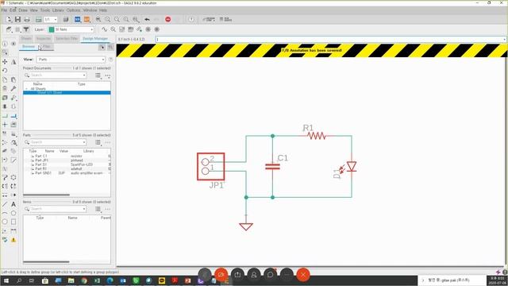Click the Show (eye) tool icon
This screenshot has width=508, height=286.
[x=13, y=44]
